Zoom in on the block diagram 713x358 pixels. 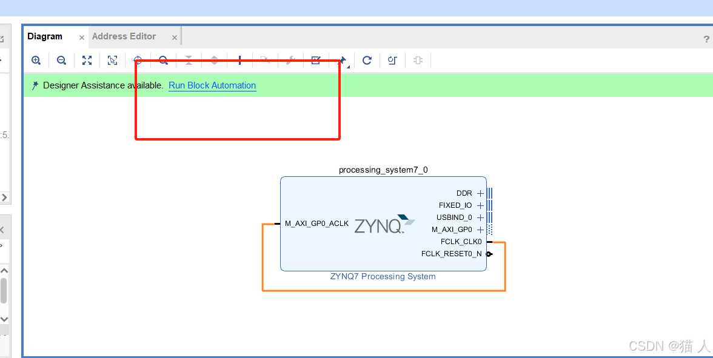coord(36,60)
